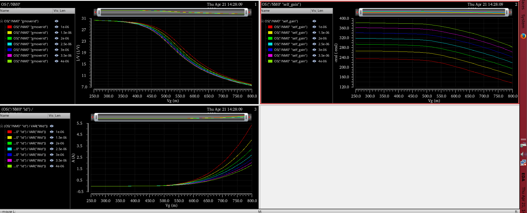Click the A (A) y-axis label of id plot
This screenshot has width=527, height=213.
73,158
